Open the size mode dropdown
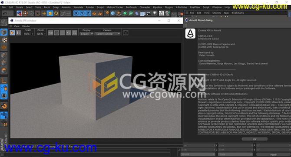This screenshot has width=291, height=157. (236, 154)
